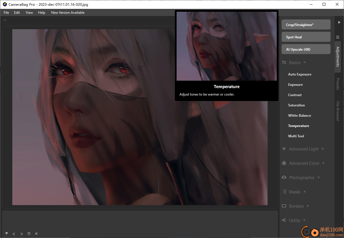Click the 'Adjust tones to be warmer or cooler.' text
The height and width of the screenshot is (238, 344).
pos(207,94)
